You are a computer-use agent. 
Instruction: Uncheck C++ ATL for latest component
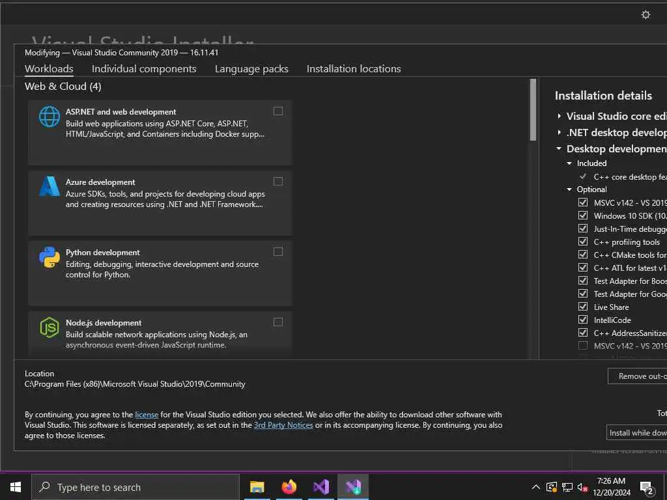pos(583,268)
